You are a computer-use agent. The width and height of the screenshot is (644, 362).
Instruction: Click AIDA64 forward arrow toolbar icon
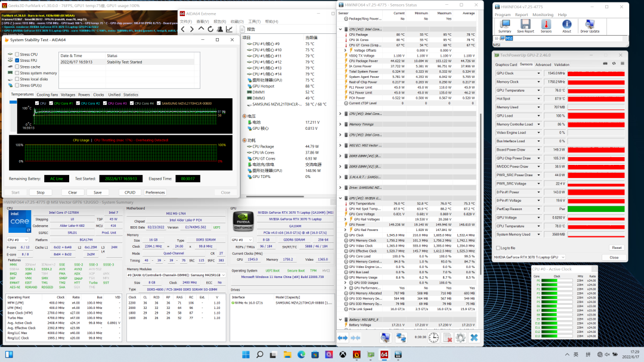tap(192, 29)
